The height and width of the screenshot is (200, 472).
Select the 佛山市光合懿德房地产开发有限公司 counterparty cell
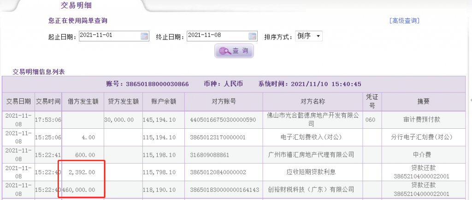tap(313, 119)
